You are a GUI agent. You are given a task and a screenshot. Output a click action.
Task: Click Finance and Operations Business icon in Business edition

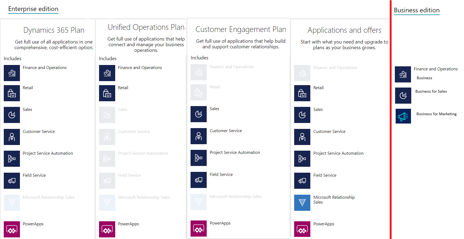point(403,74)
